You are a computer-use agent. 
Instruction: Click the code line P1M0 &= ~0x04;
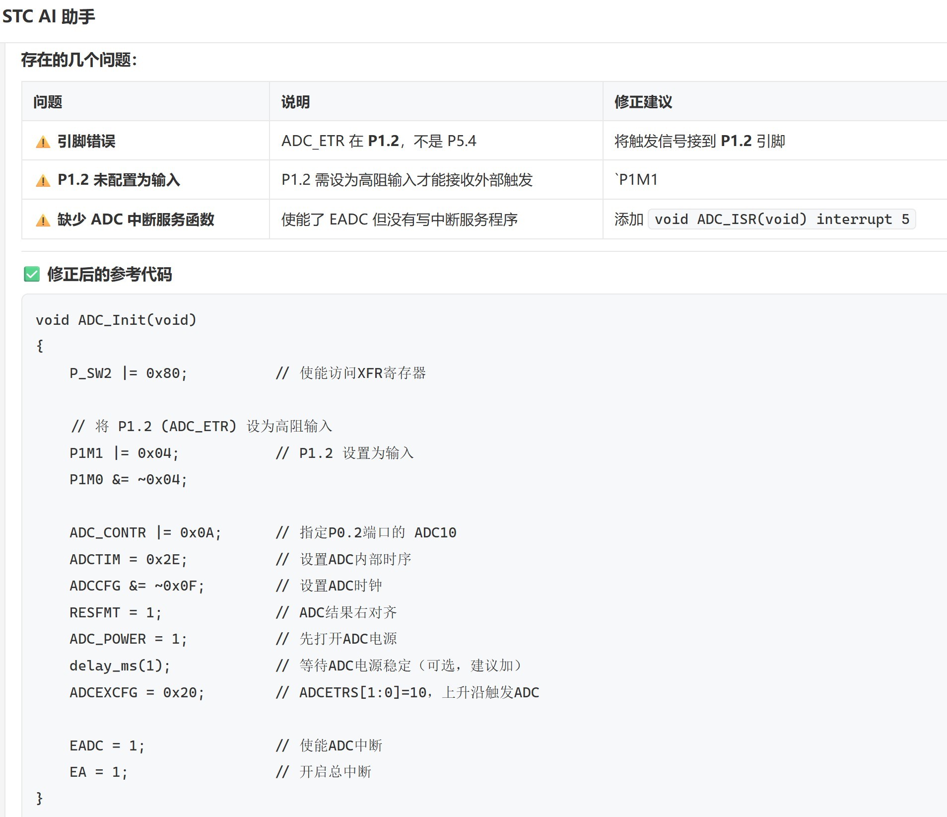point(129,479)
